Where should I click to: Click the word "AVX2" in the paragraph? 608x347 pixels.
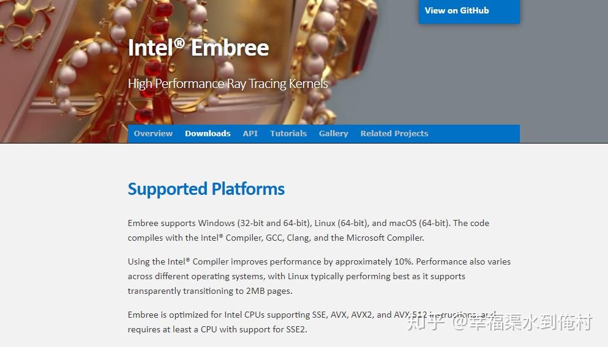(359, 315)
